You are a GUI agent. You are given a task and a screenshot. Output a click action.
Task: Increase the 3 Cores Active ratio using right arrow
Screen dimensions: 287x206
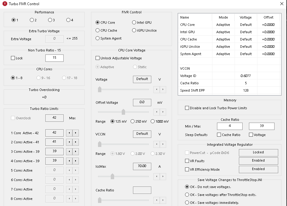76,152
